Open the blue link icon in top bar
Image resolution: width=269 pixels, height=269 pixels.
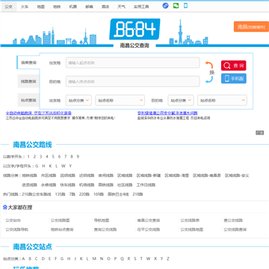tap(165, 6)
